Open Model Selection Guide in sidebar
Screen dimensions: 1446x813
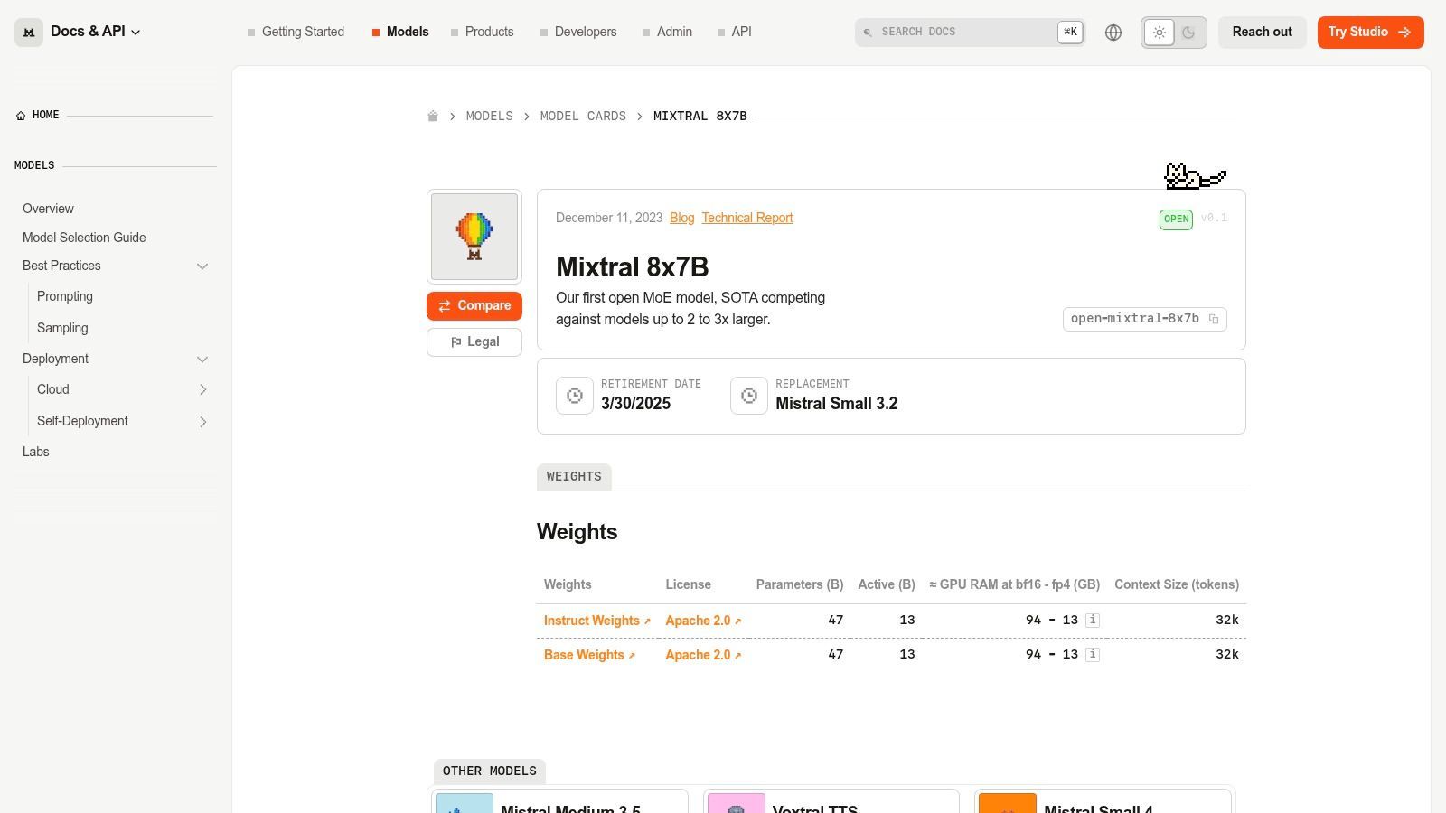coord(84,238)
